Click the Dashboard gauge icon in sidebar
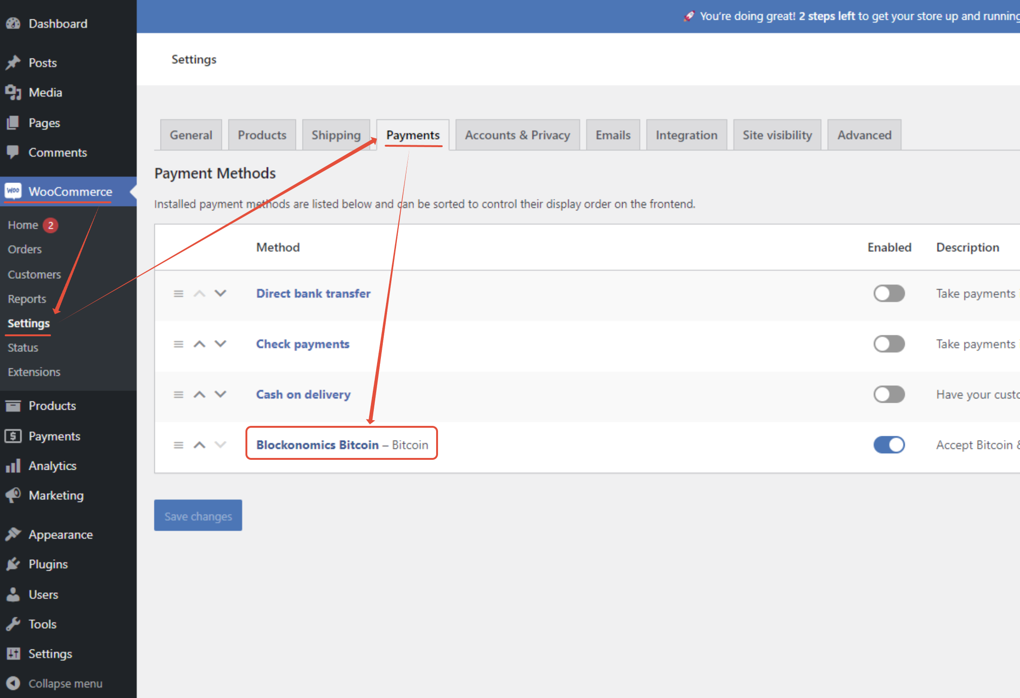This screenshot has width=1020, height=698. (x=13, y=23)
